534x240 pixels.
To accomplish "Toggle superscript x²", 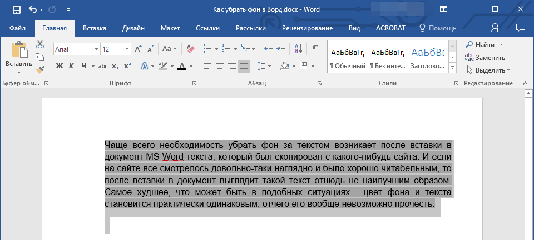I will pos(127,66).
